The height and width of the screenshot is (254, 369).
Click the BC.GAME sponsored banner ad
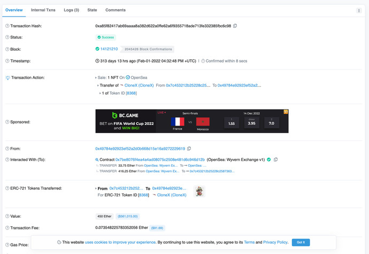pos(192,121)
